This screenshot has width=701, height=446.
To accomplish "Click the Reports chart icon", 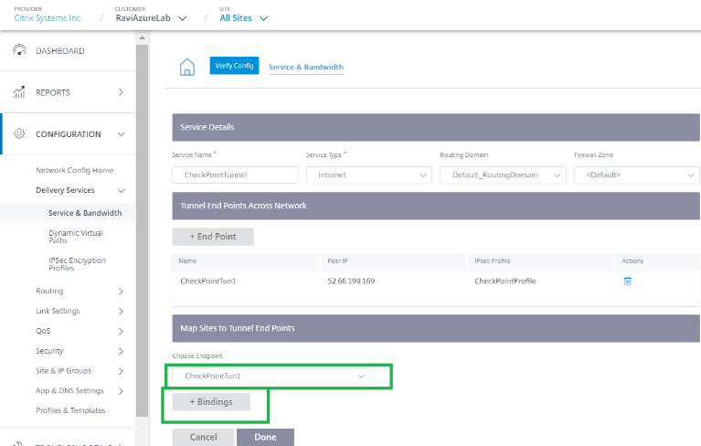I will point(19,92).
